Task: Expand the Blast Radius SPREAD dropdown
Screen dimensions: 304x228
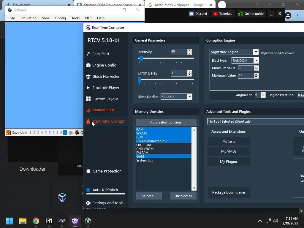Action: click(190, 97)
